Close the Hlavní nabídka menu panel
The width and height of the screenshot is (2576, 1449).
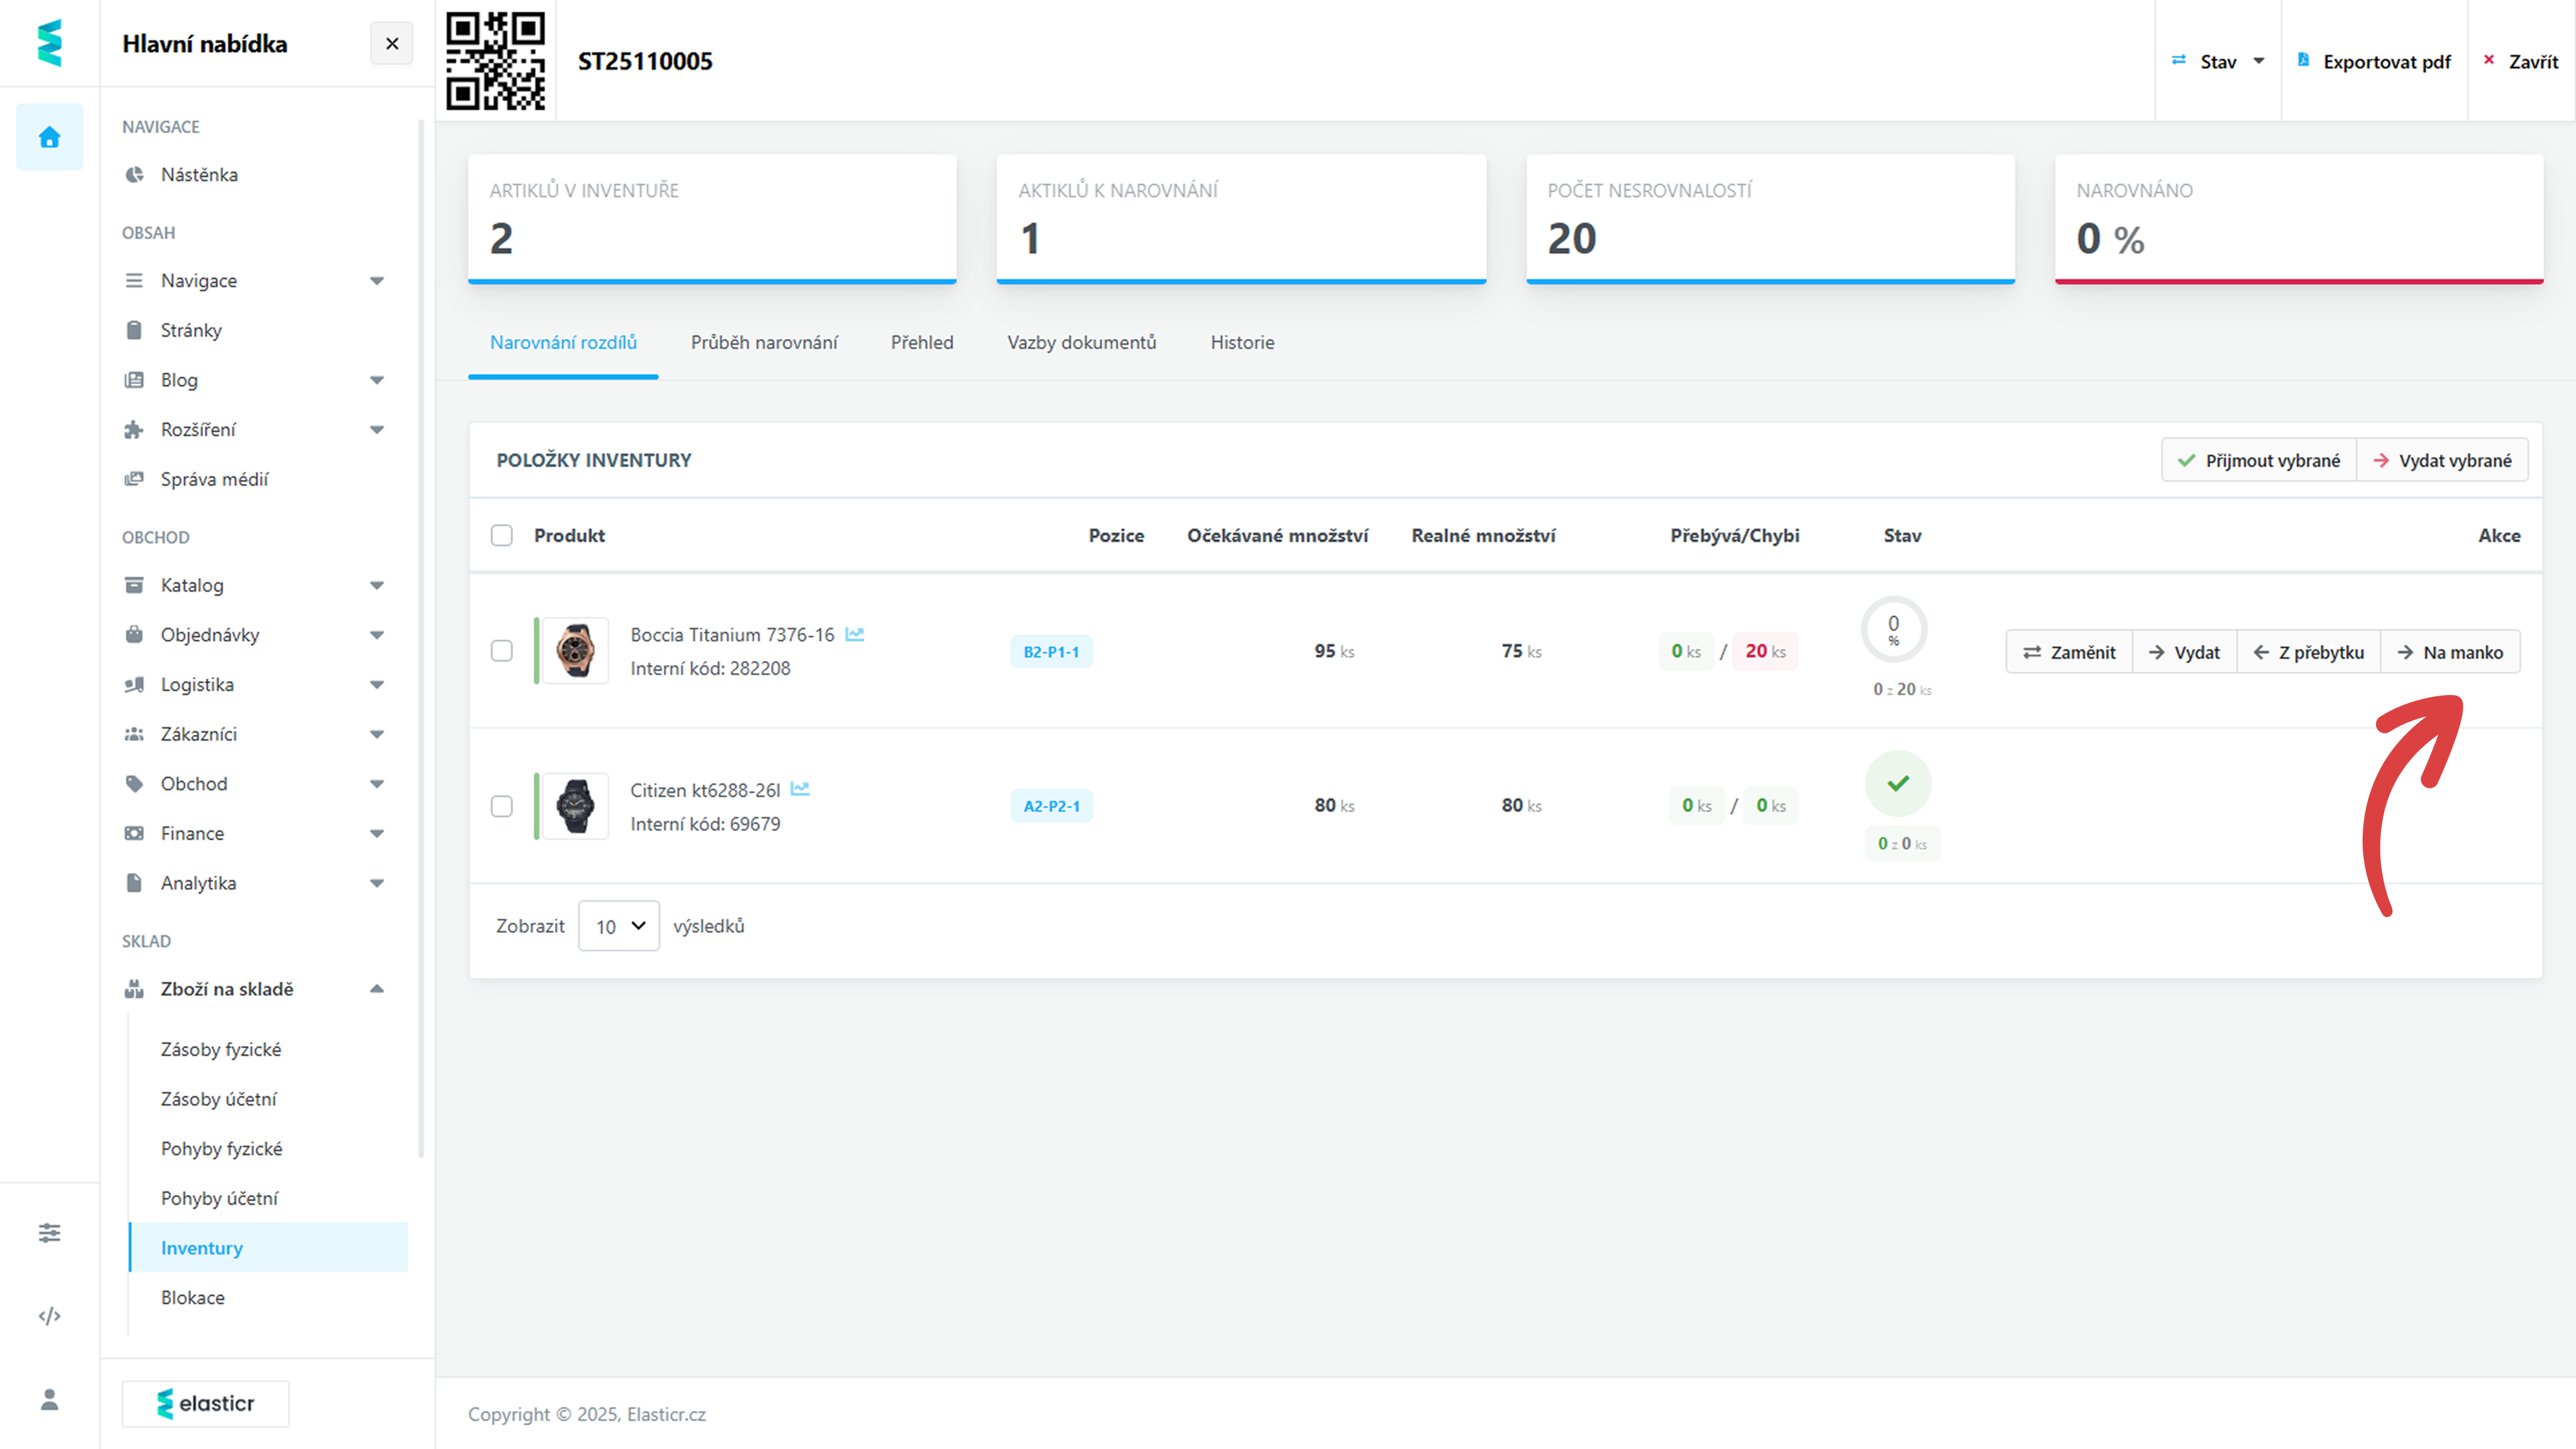(x=392, y=43)
